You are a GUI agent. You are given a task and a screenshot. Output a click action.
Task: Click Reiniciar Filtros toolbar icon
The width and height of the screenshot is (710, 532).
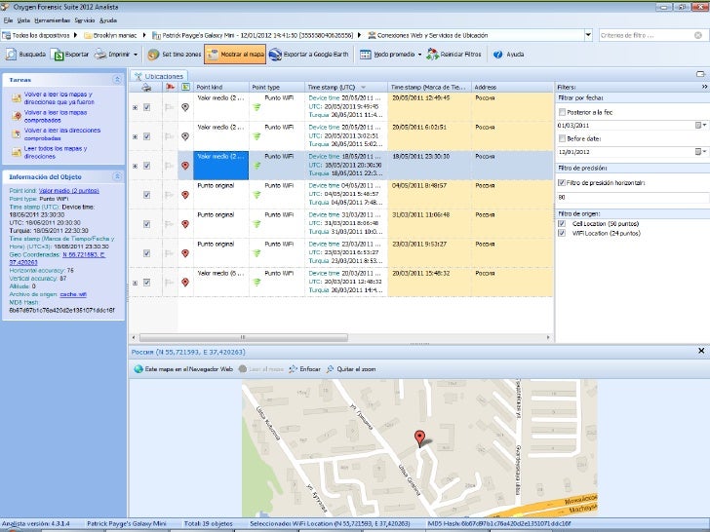432,55
